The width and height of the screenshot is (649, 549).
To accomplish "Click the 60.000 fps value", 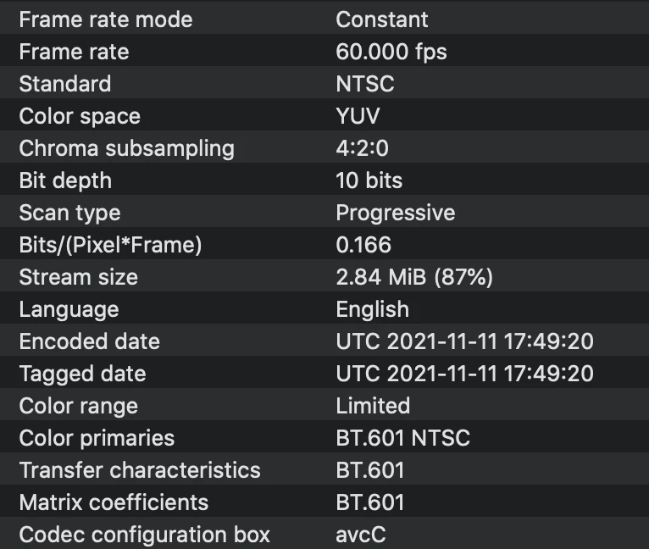I will (x=391, y=53).
